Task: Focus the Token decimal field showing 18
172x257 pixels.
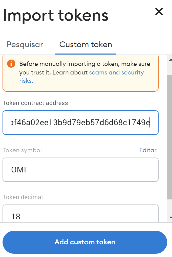Action: click(x=80, y=213)
